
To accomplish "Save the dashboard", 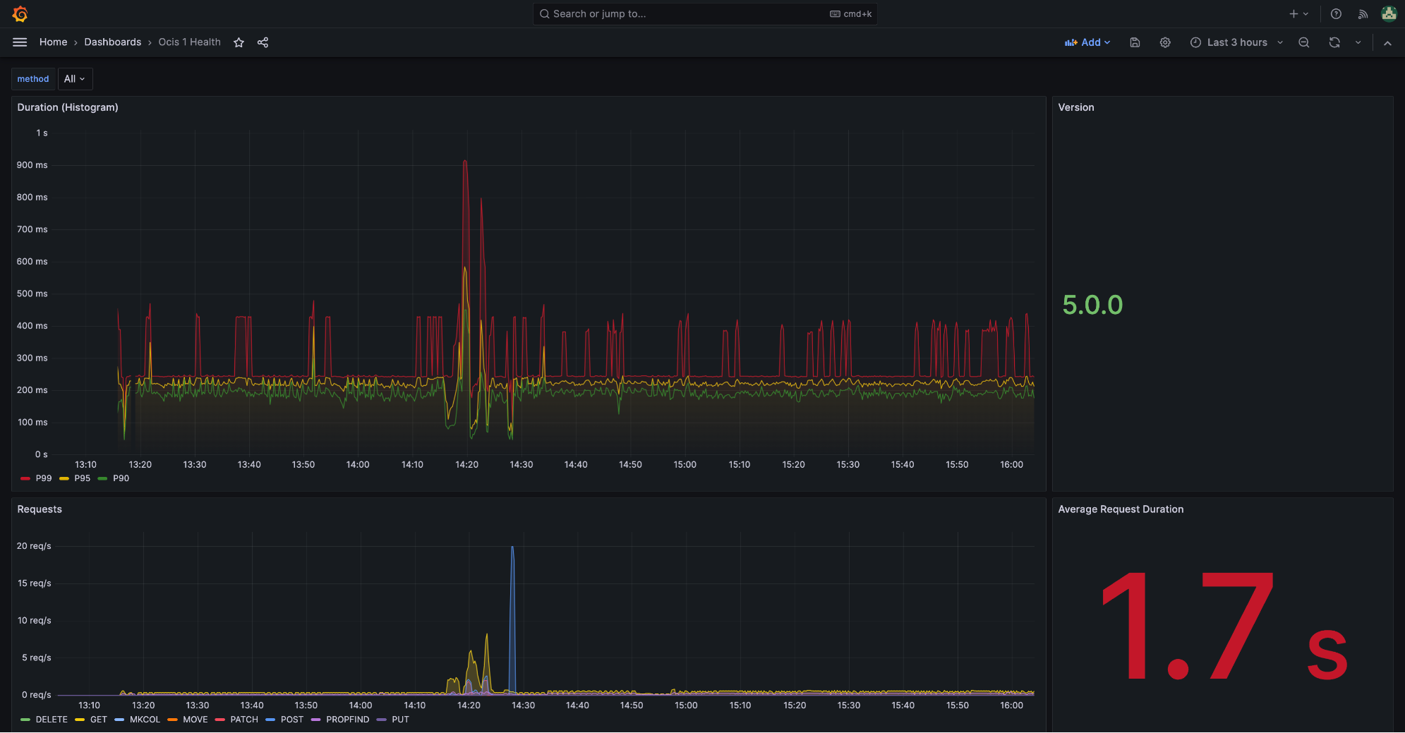I will pos(1134,42).
